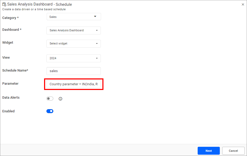Click the Cancel button
This screenshot has width=247, height=156.
(x=233, y=150)
